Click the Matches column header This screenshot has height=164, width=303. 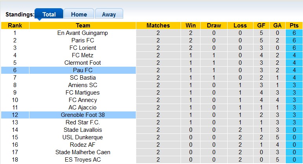[x=158, y=26]
